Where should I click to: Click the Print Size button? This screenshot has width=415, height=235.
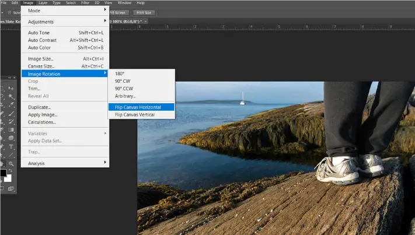click(x=144, y=13)
